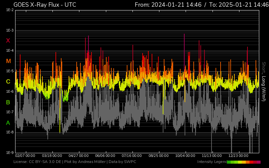The height and width of the screenshot is (168, 269).
Task: Click the 1E-2 y-axis label
Action: click(10, 10)
